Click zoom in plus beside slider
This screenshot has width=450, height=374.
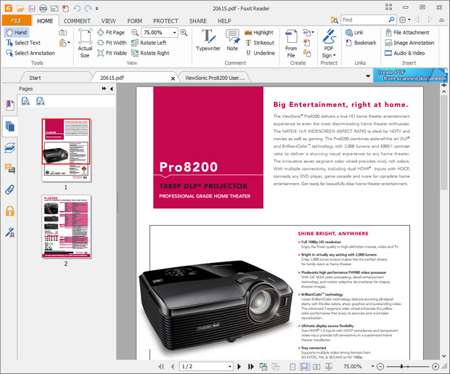tap(435, 367)
